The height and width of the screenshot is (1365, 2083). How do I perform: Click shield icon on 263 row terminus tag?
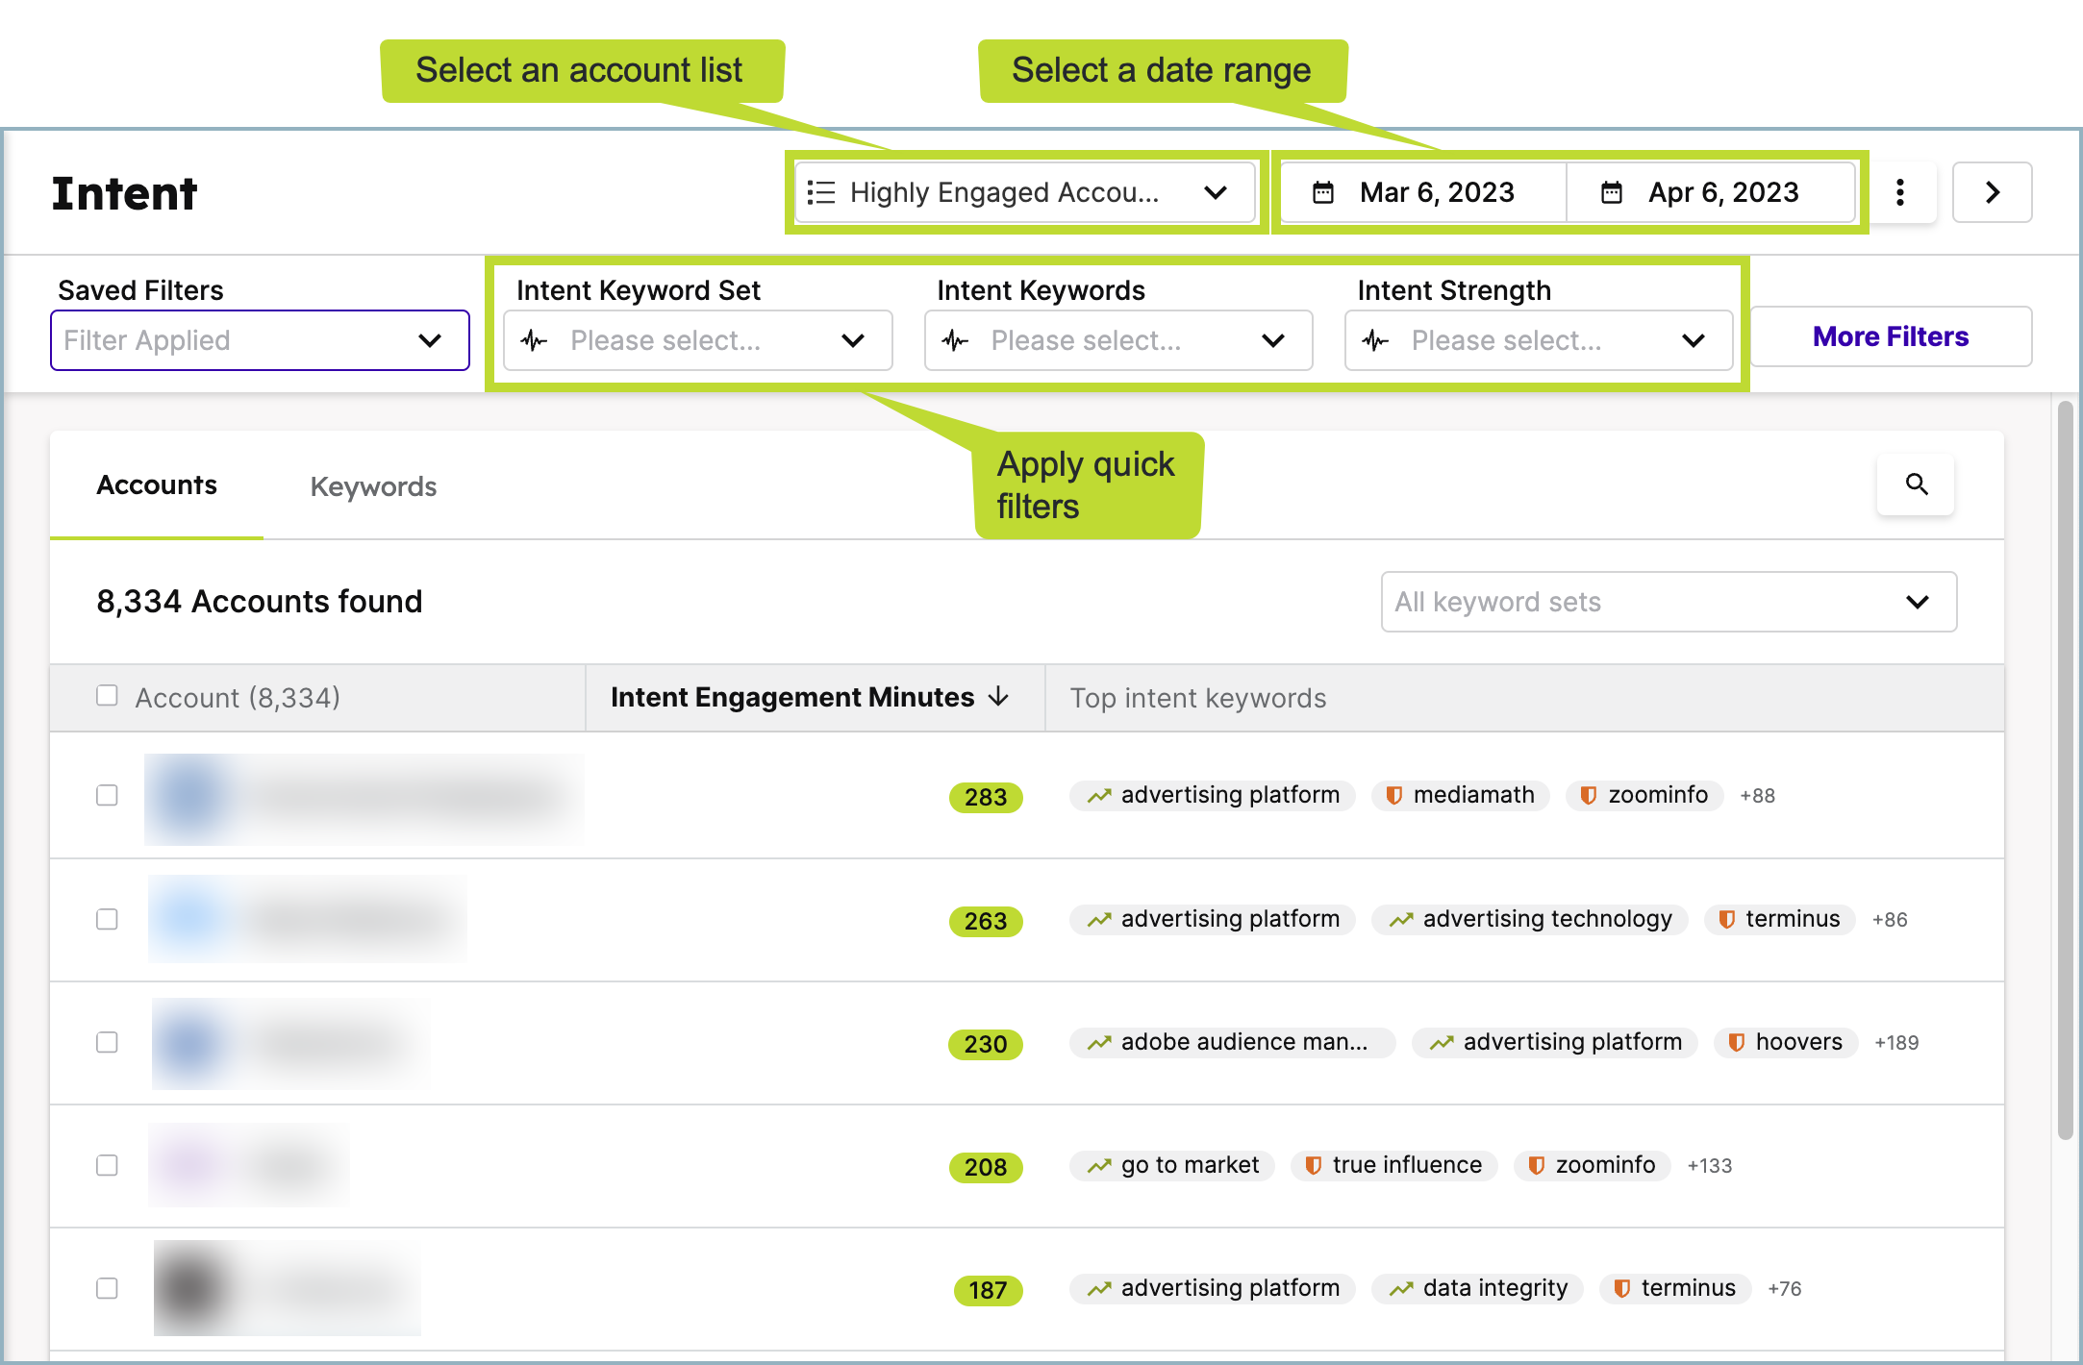coord(1726,920)
